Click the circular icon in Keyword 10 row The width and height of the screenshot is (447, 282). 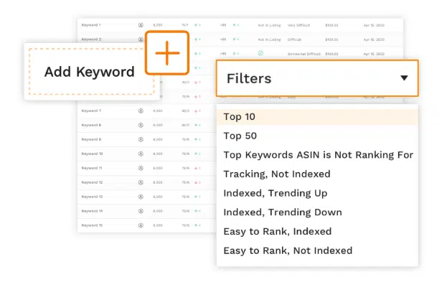[x=141, y=154]
